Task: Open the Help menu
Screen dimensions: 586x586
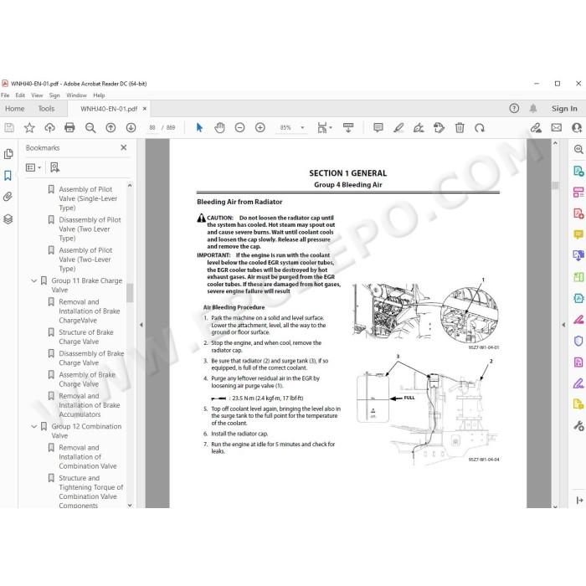Action: click(99, 95)
